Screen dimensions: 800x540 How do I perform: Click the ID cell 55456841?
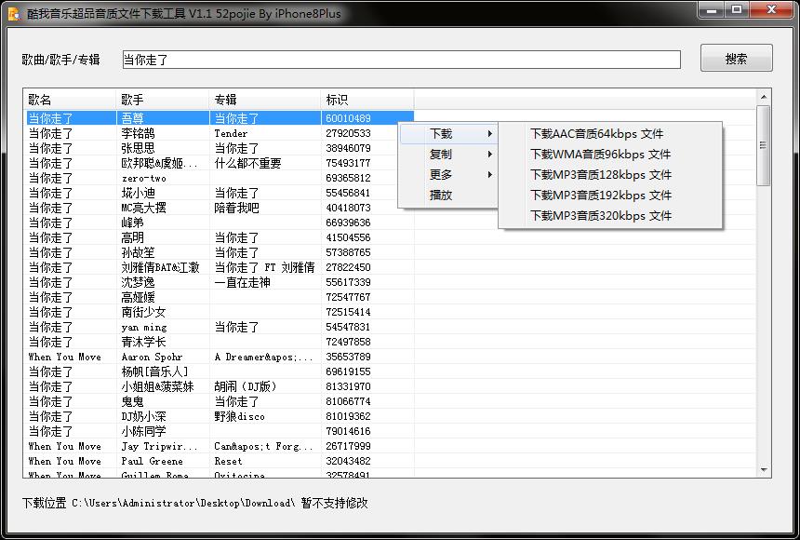click(x=348, y=193)
